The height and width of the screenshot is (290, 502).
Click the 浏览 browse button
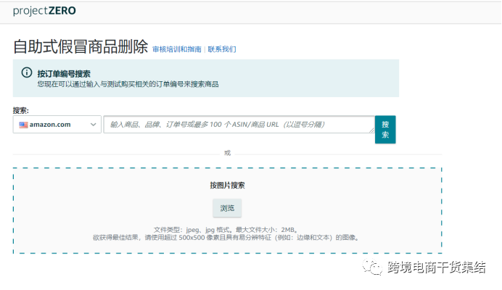[227, 208]
